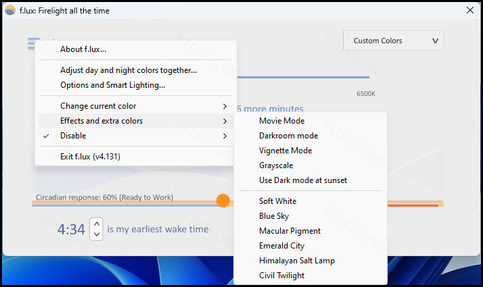Open About f.lux menu entry
The height and width of the screenshot is (287, 483).
[135, 49]
